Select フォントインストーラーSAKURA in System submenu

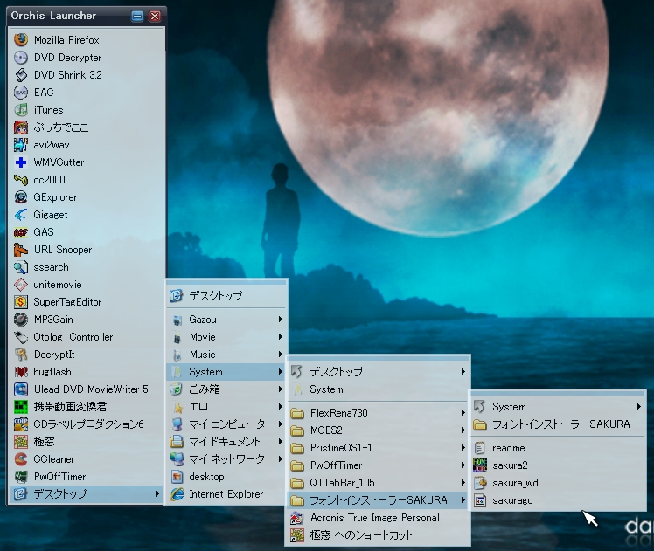pyautogui.click(x=378, y=500)
